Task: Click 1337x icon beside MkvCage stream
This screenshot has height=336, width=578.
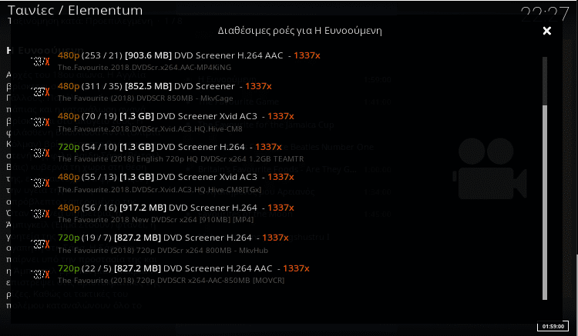Action: [x=40, y=92]
